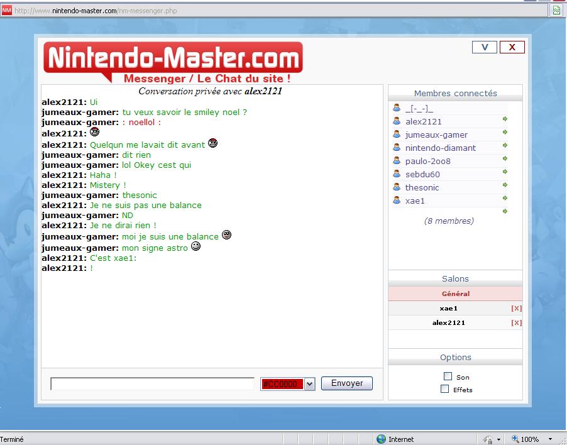The height and width of the screenshot is (445, 567).
Task: Open the security icon dropdown in status bar
Action: pos(498,439)
